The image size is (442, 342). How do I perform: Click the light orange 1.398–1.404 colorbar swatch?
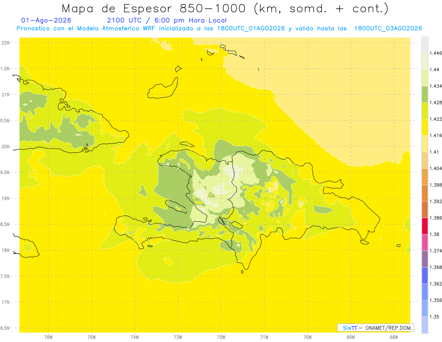(425, 177)
